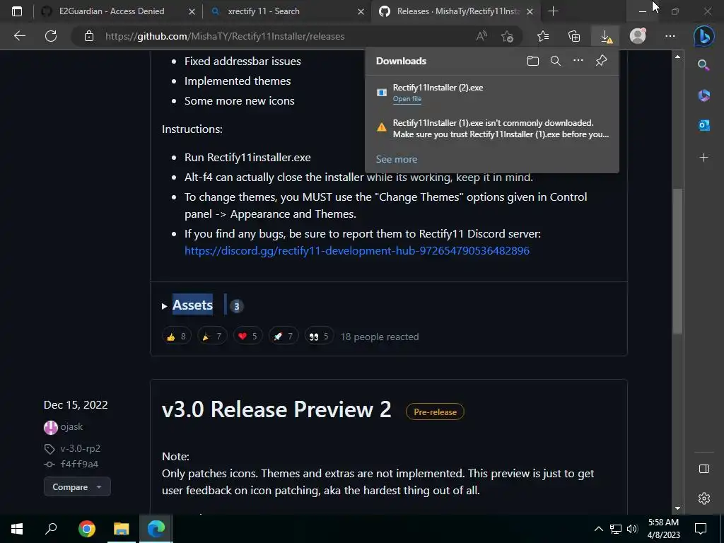
Task: Go back to the previous page
Action: point(19,36)
